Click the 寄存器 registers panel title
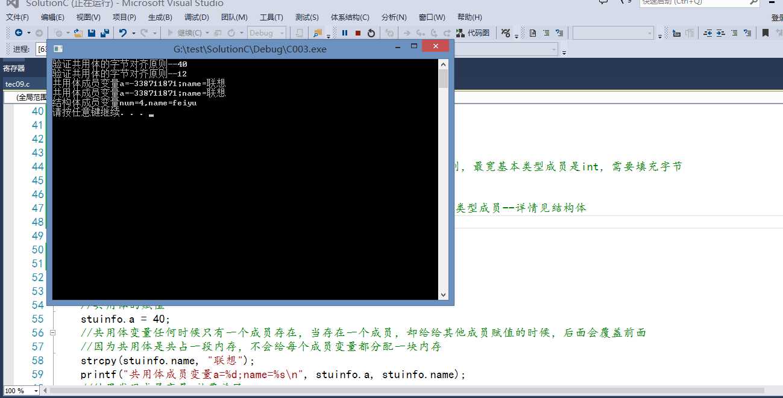The image size is (783, 398). [14, 68]
